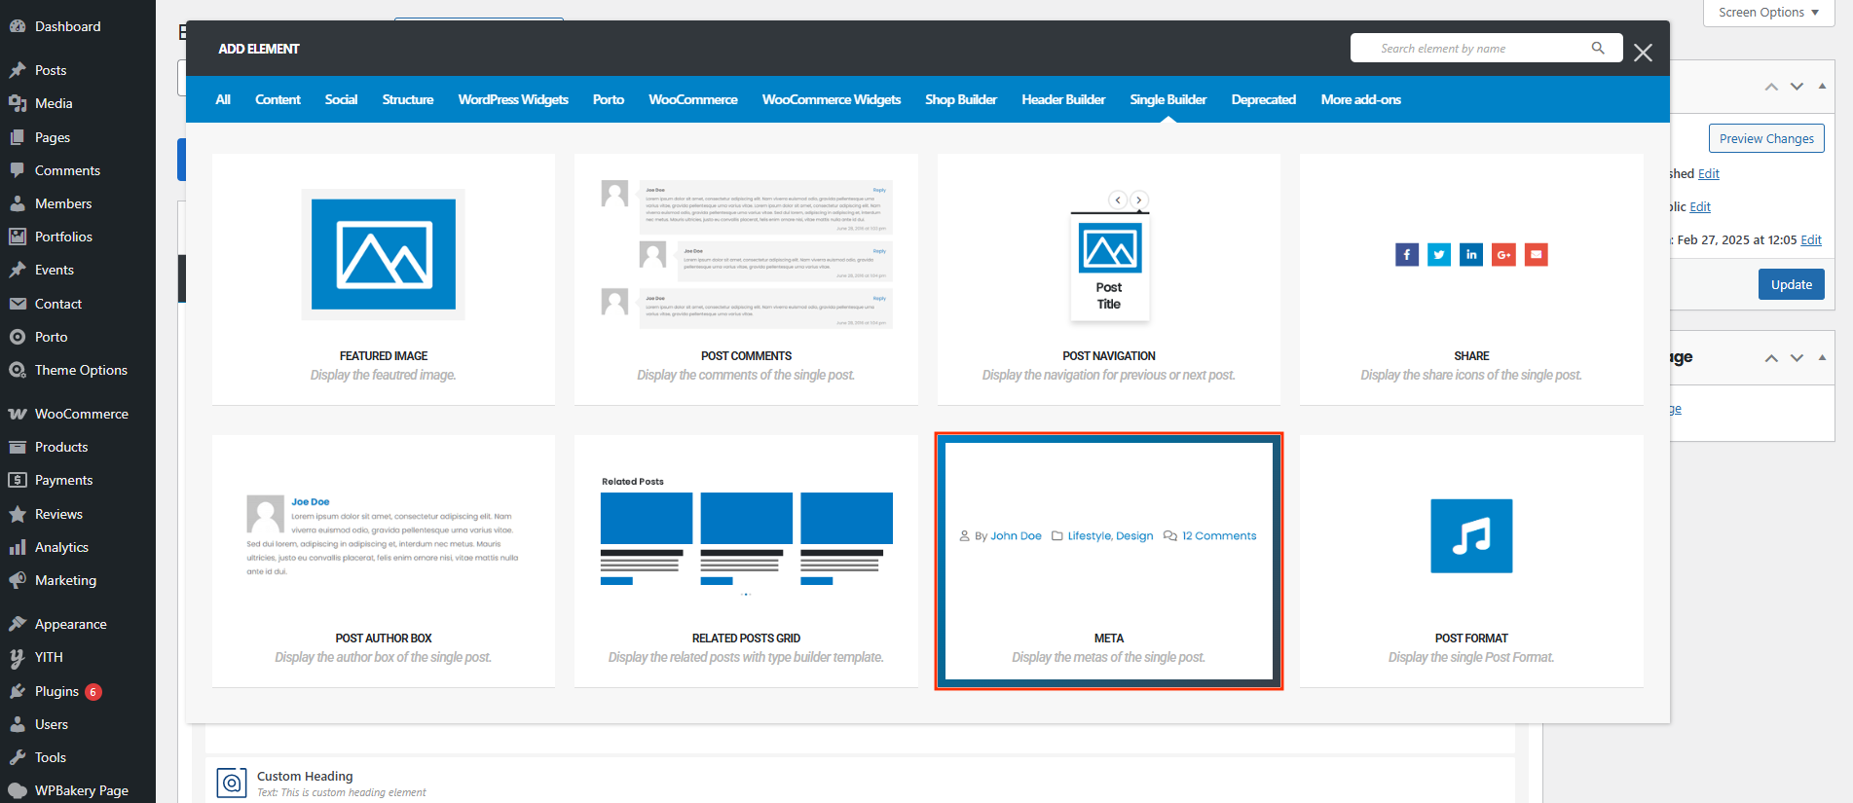Click the Porto circle icon

(18, 337)
